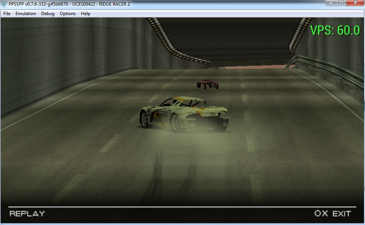Viewport: 365px width, 225px height.
Task: Click the REPLAY label in the game
Action: tap(27, 214)
